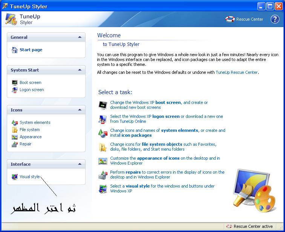The width and height of the screenshot is (285, 232).
Task: Open Appearance in sidebar
Action: pos(31,137)
